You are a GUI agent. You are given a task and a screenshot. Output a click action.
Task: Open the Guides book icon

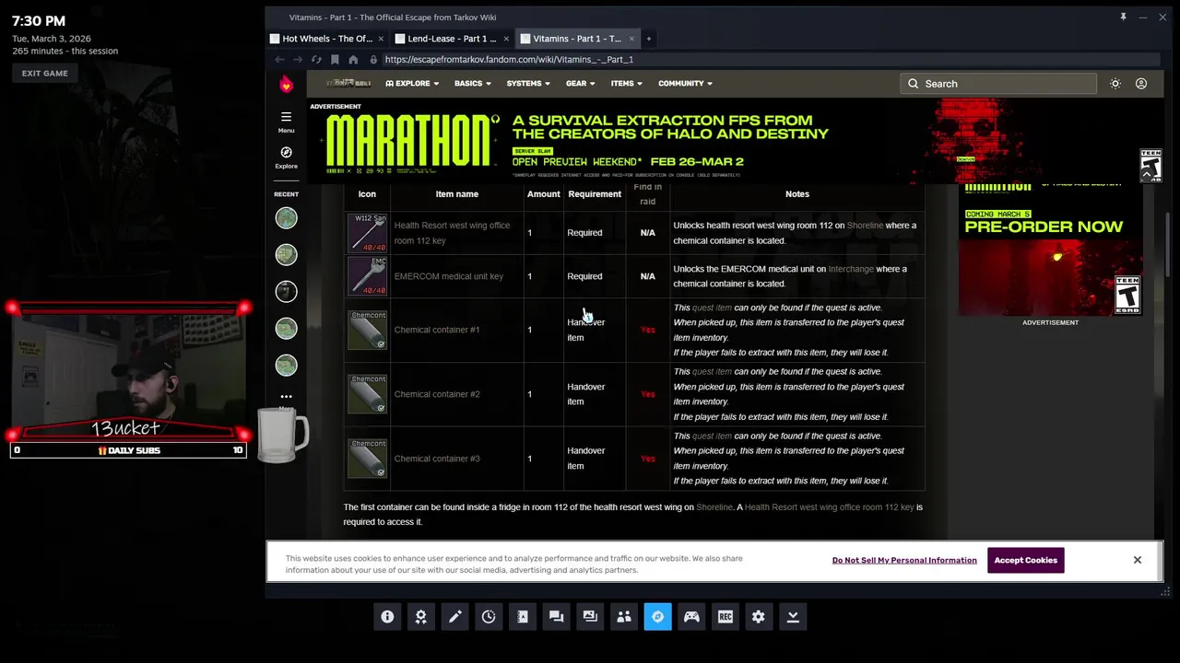(x=523, y=617)
